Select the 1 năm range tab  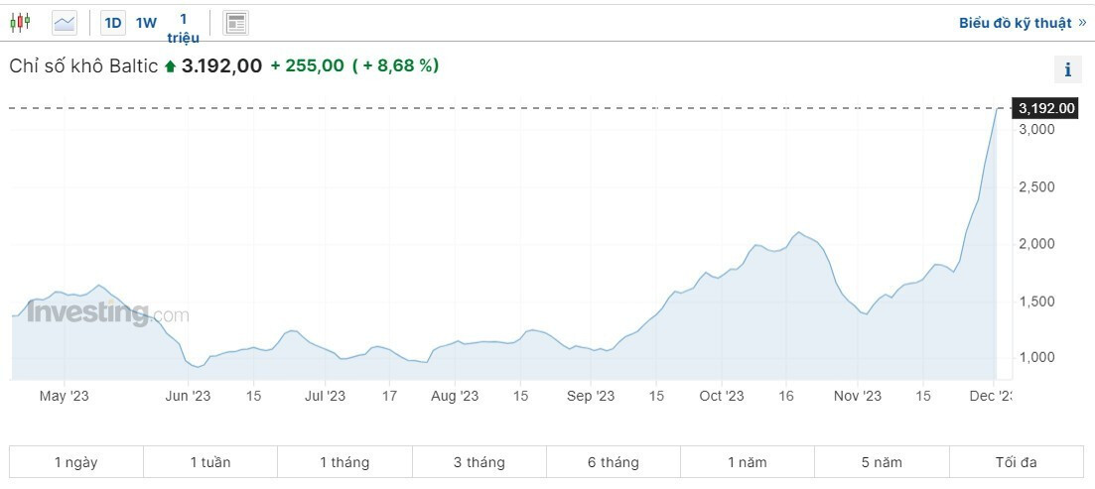pyautogui.click(x=748, y=462)
